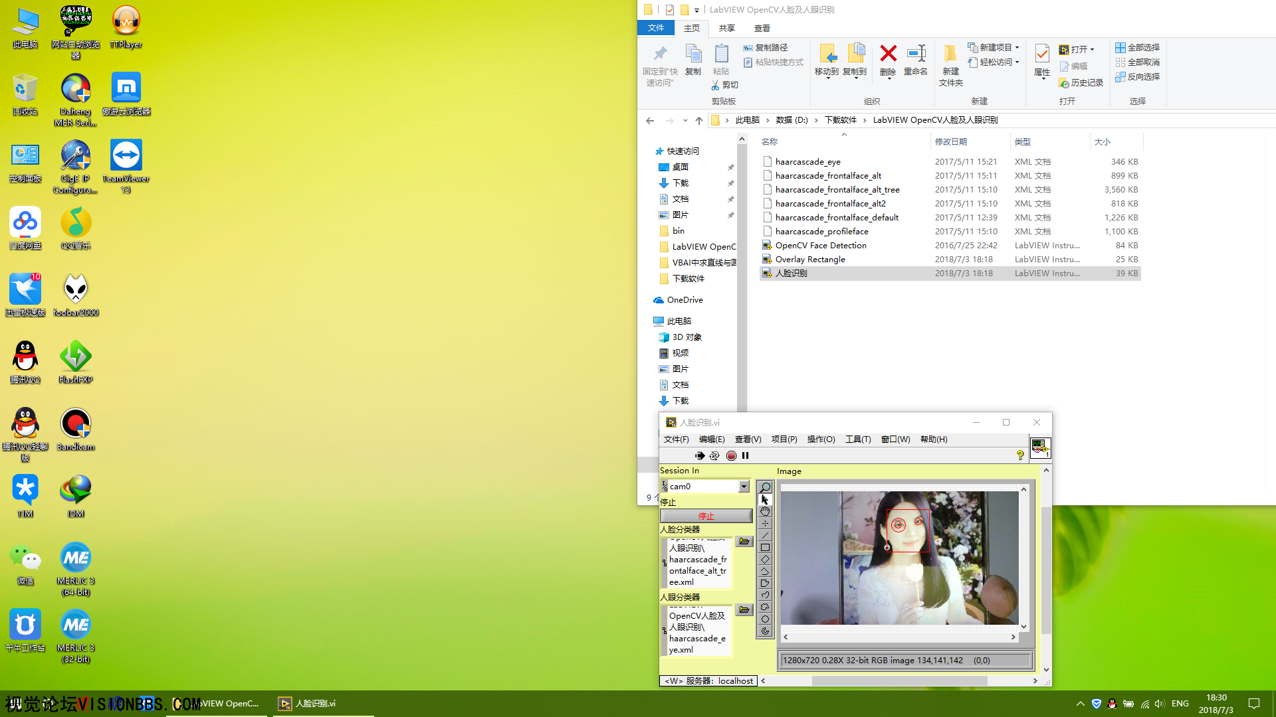1276x717 pixels.
Task: Expand the 新建项目 dropdown in ribbon
Action: 1017,48
